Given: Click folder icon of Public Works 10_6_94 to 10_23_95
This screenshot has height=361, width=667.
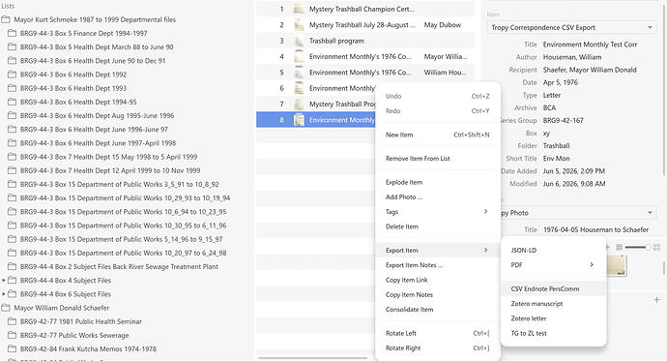Looking at the screenshot, I should click(x=13, y=212).
